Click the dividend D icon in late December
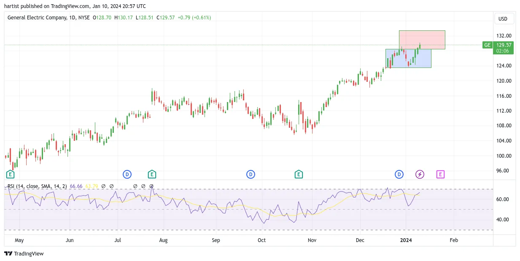This screenshot has width=520, height=261. (x=399, y=174)
